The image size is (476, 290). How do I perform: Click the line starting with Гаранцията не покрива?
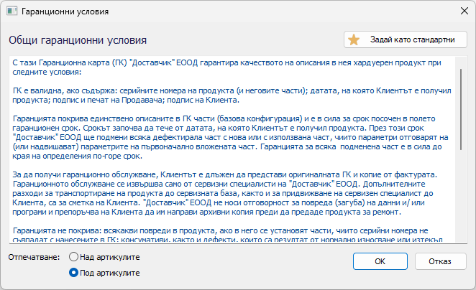click(x=221, y=230)
